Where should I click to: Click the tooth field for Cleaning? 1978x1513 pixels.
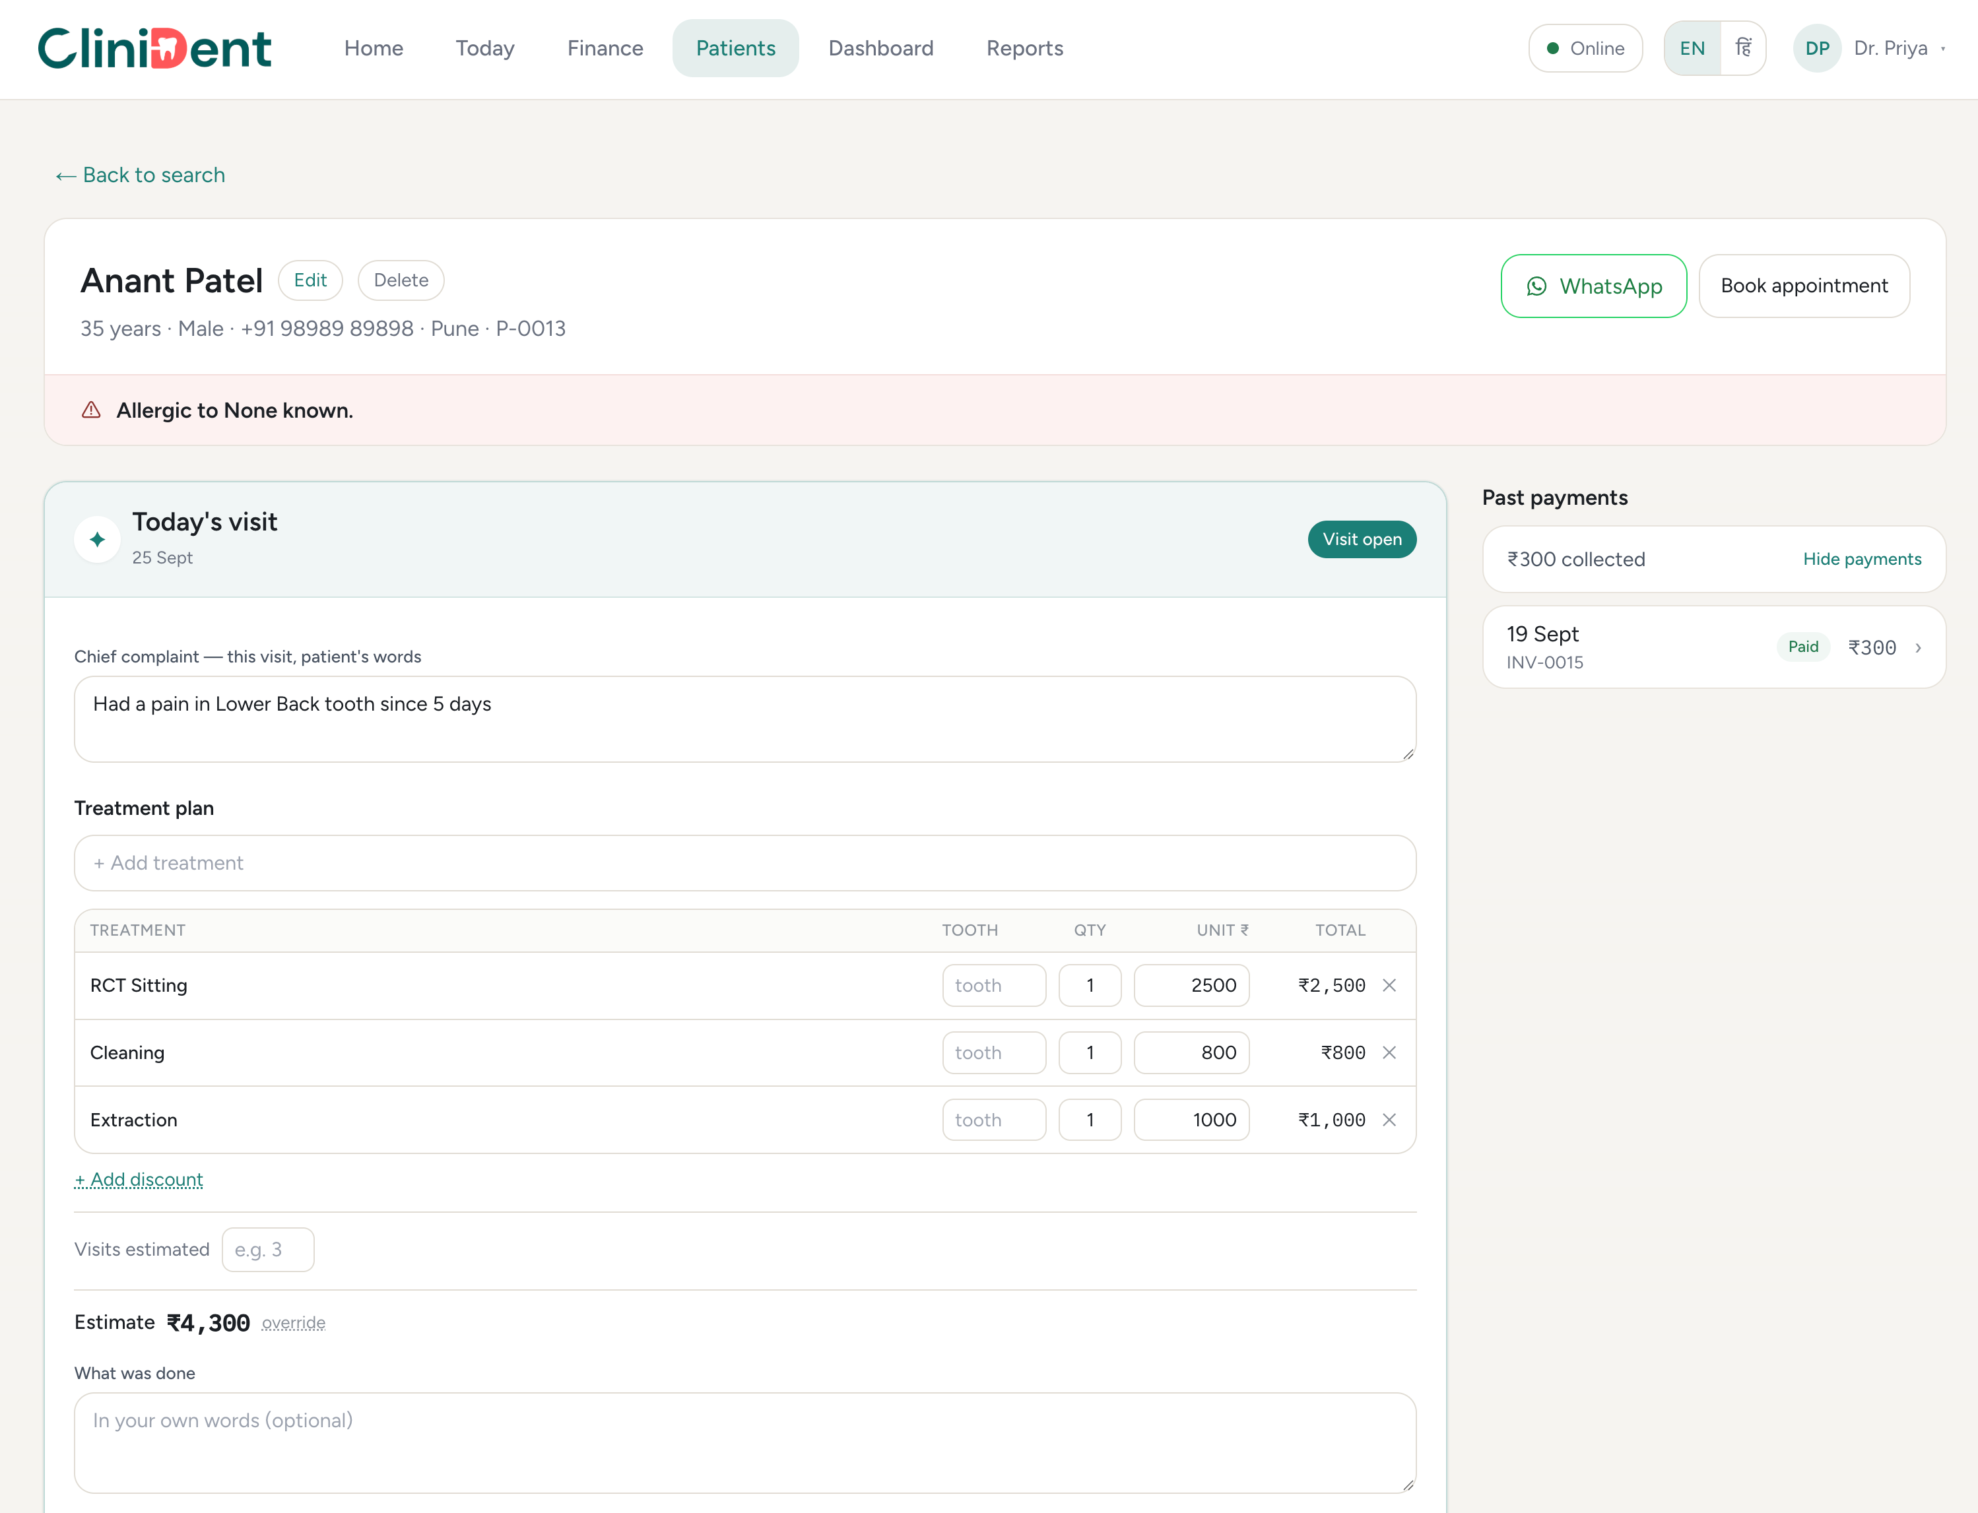pyautogui.click(x=993, y=1053)
